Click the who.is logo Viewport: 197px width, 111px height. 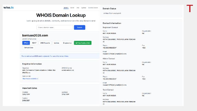click(x=8, y=7)
